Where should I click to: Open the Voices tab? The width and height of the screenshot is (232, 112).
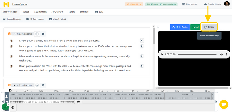26,12
